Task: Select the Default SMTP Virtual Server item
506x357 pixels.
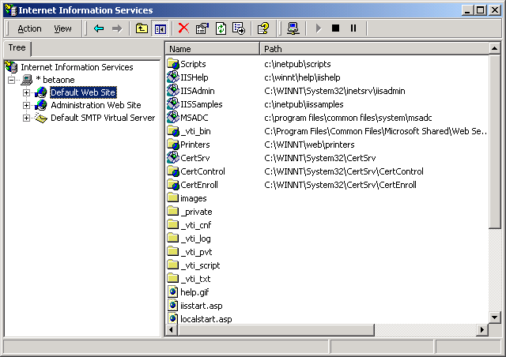Action: click(x=103, y=118)
